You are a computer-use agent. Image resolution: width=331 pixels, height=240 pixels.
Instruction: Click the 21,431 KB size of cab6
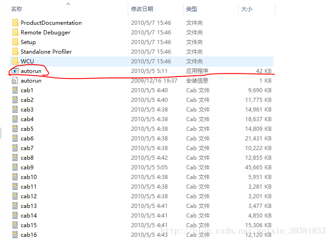click(258, 139)
